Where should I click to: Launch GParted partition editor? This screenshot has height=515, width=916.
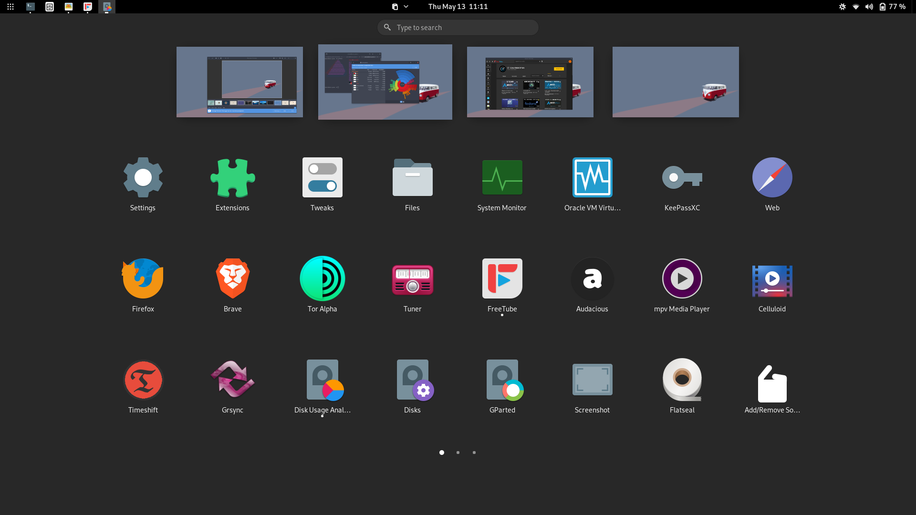tap(502, 380)
